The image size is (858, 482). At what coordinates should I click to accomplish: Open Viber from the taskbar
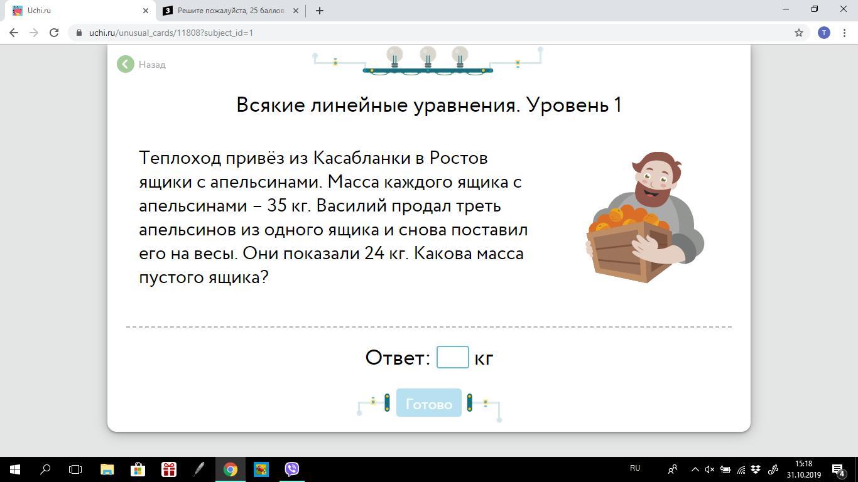(x=291, y=469)
